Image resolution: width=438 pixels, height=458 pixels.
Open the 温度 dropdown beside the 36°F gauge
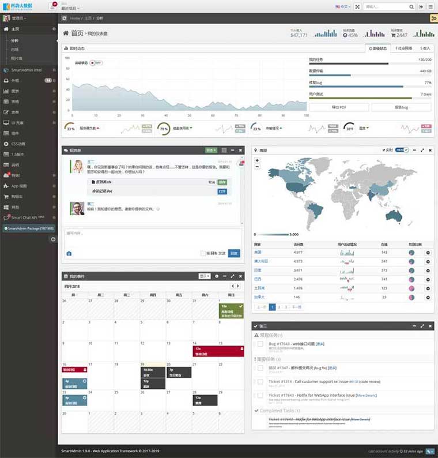point(364,128)
